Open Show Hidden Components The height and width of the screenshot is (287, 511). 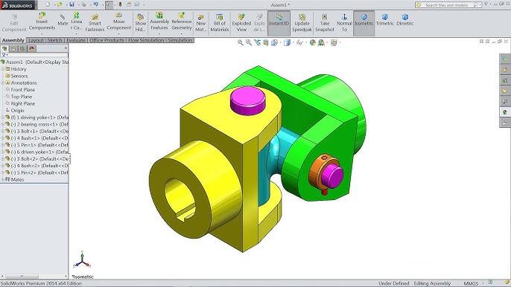[x=141, y=22]
